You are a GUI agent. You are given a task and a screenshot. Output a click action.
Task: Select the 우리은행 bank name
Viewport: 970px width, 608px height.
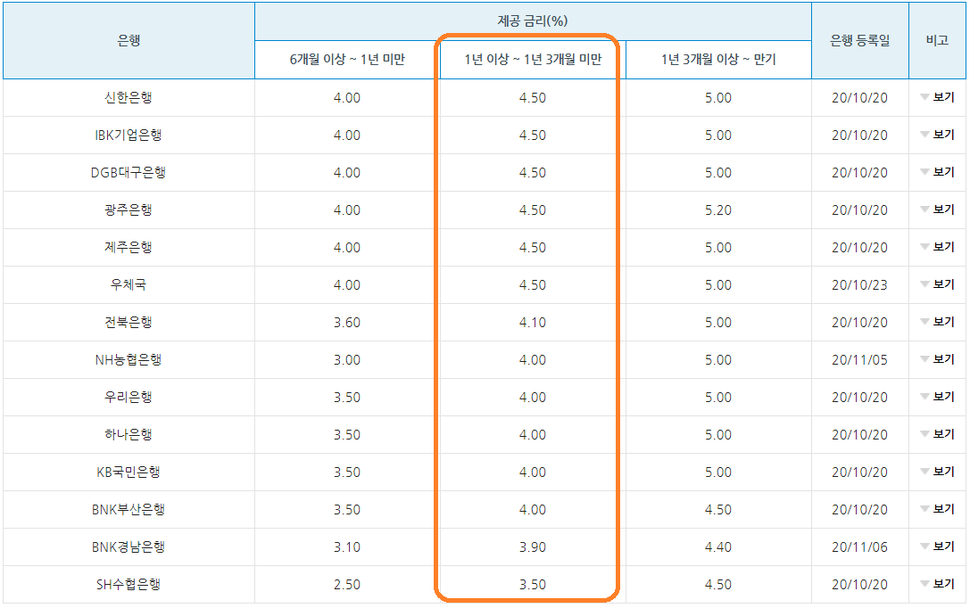129,398
